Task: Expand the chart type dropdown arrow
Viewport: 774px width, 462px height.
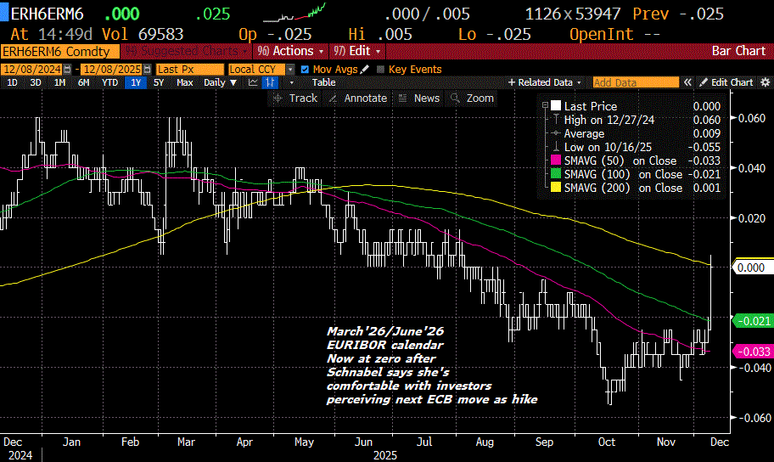Action: [x=292, y=82]
